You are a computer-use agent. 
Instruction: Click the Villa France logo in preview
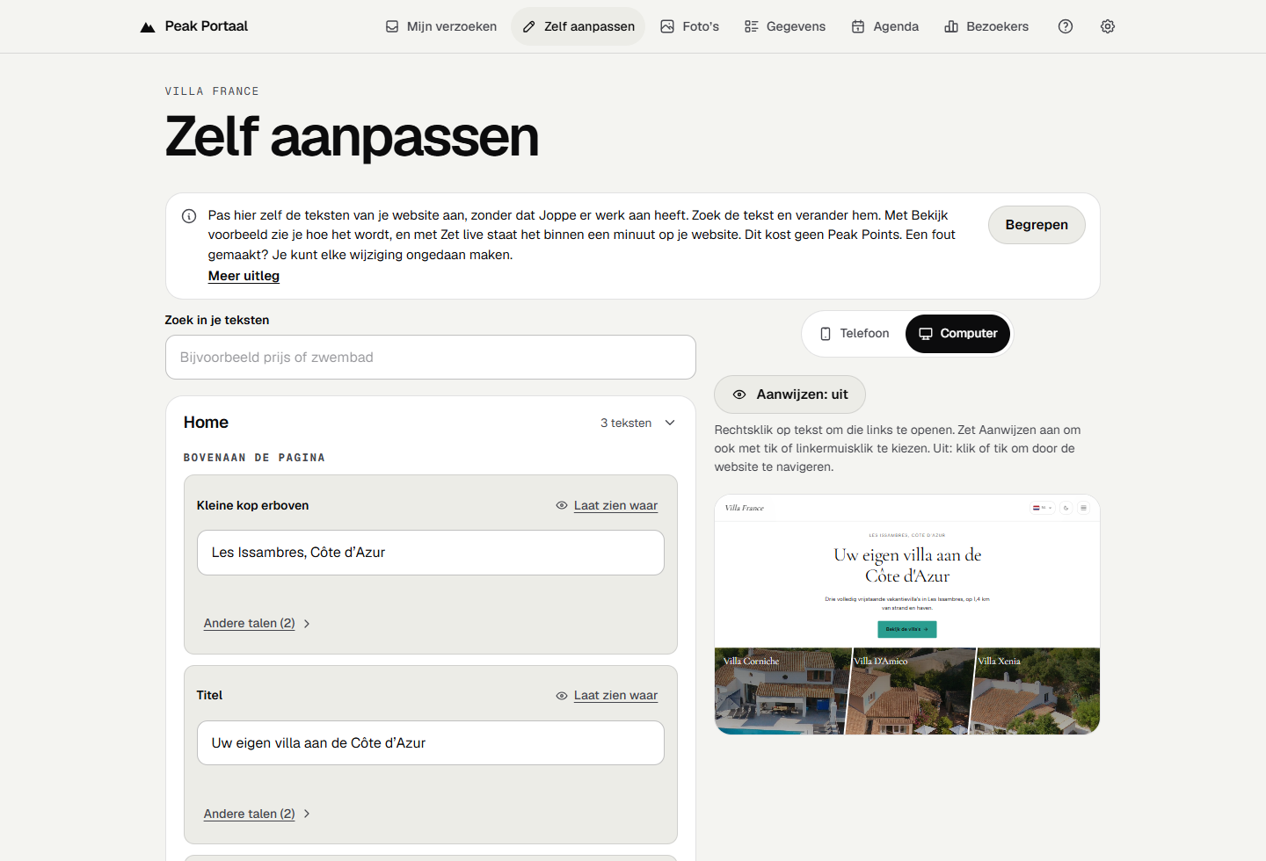point(745,508)
